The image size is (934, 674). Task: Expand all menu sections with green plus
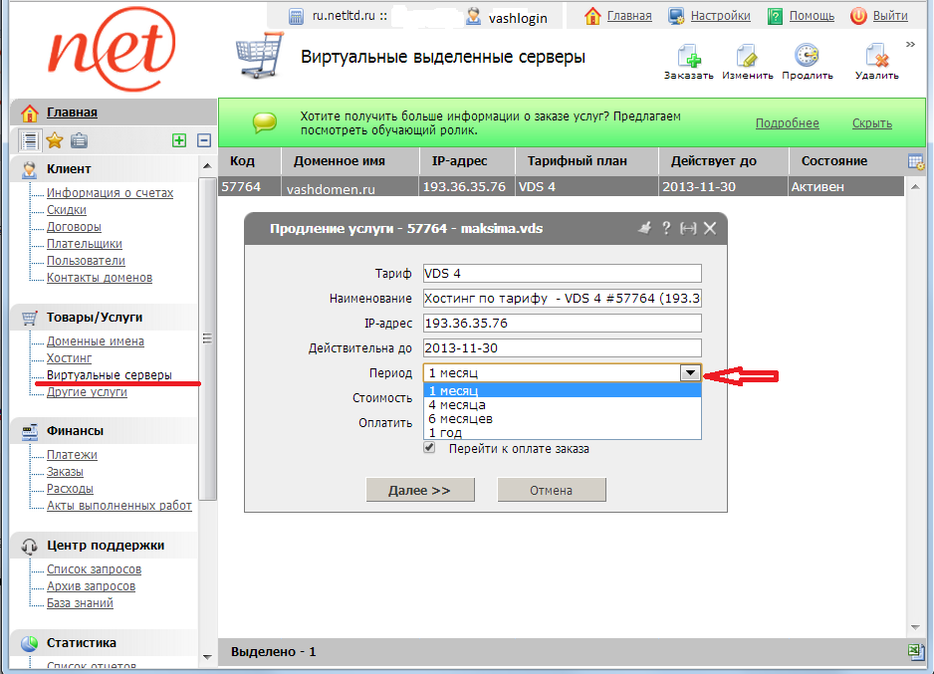pyautogui.click(x=179, y=140)
